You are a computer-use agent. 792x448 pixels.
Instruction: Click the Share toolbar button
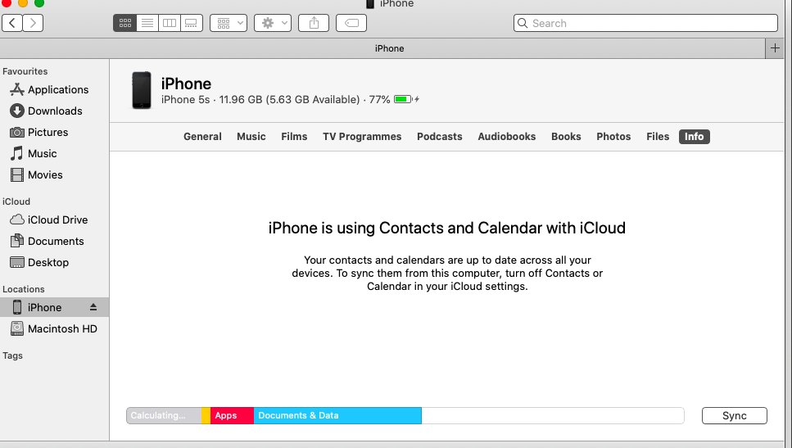tap(314, 23)
